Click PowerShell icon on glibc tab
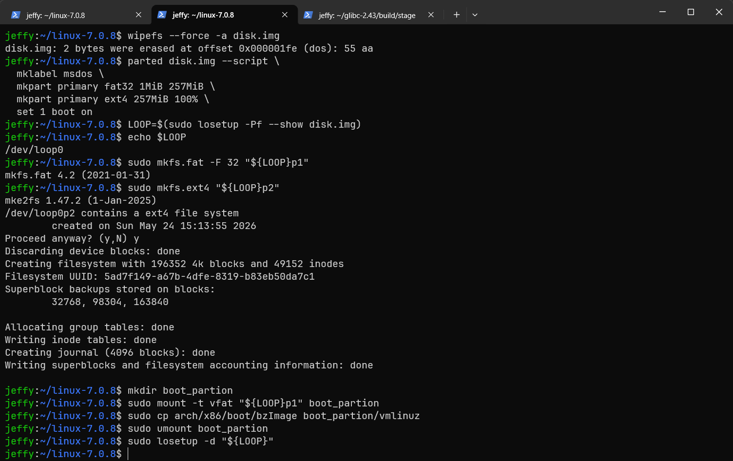This screenshot has width=733, height=461. [x=308, y=15]
